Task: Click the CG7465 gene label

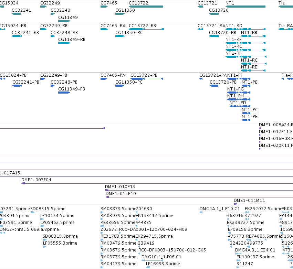Action: tap(109, 3)
